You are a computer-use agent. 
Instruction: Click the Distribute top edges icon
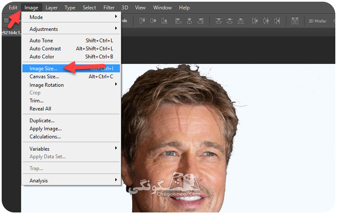[219, 21]
